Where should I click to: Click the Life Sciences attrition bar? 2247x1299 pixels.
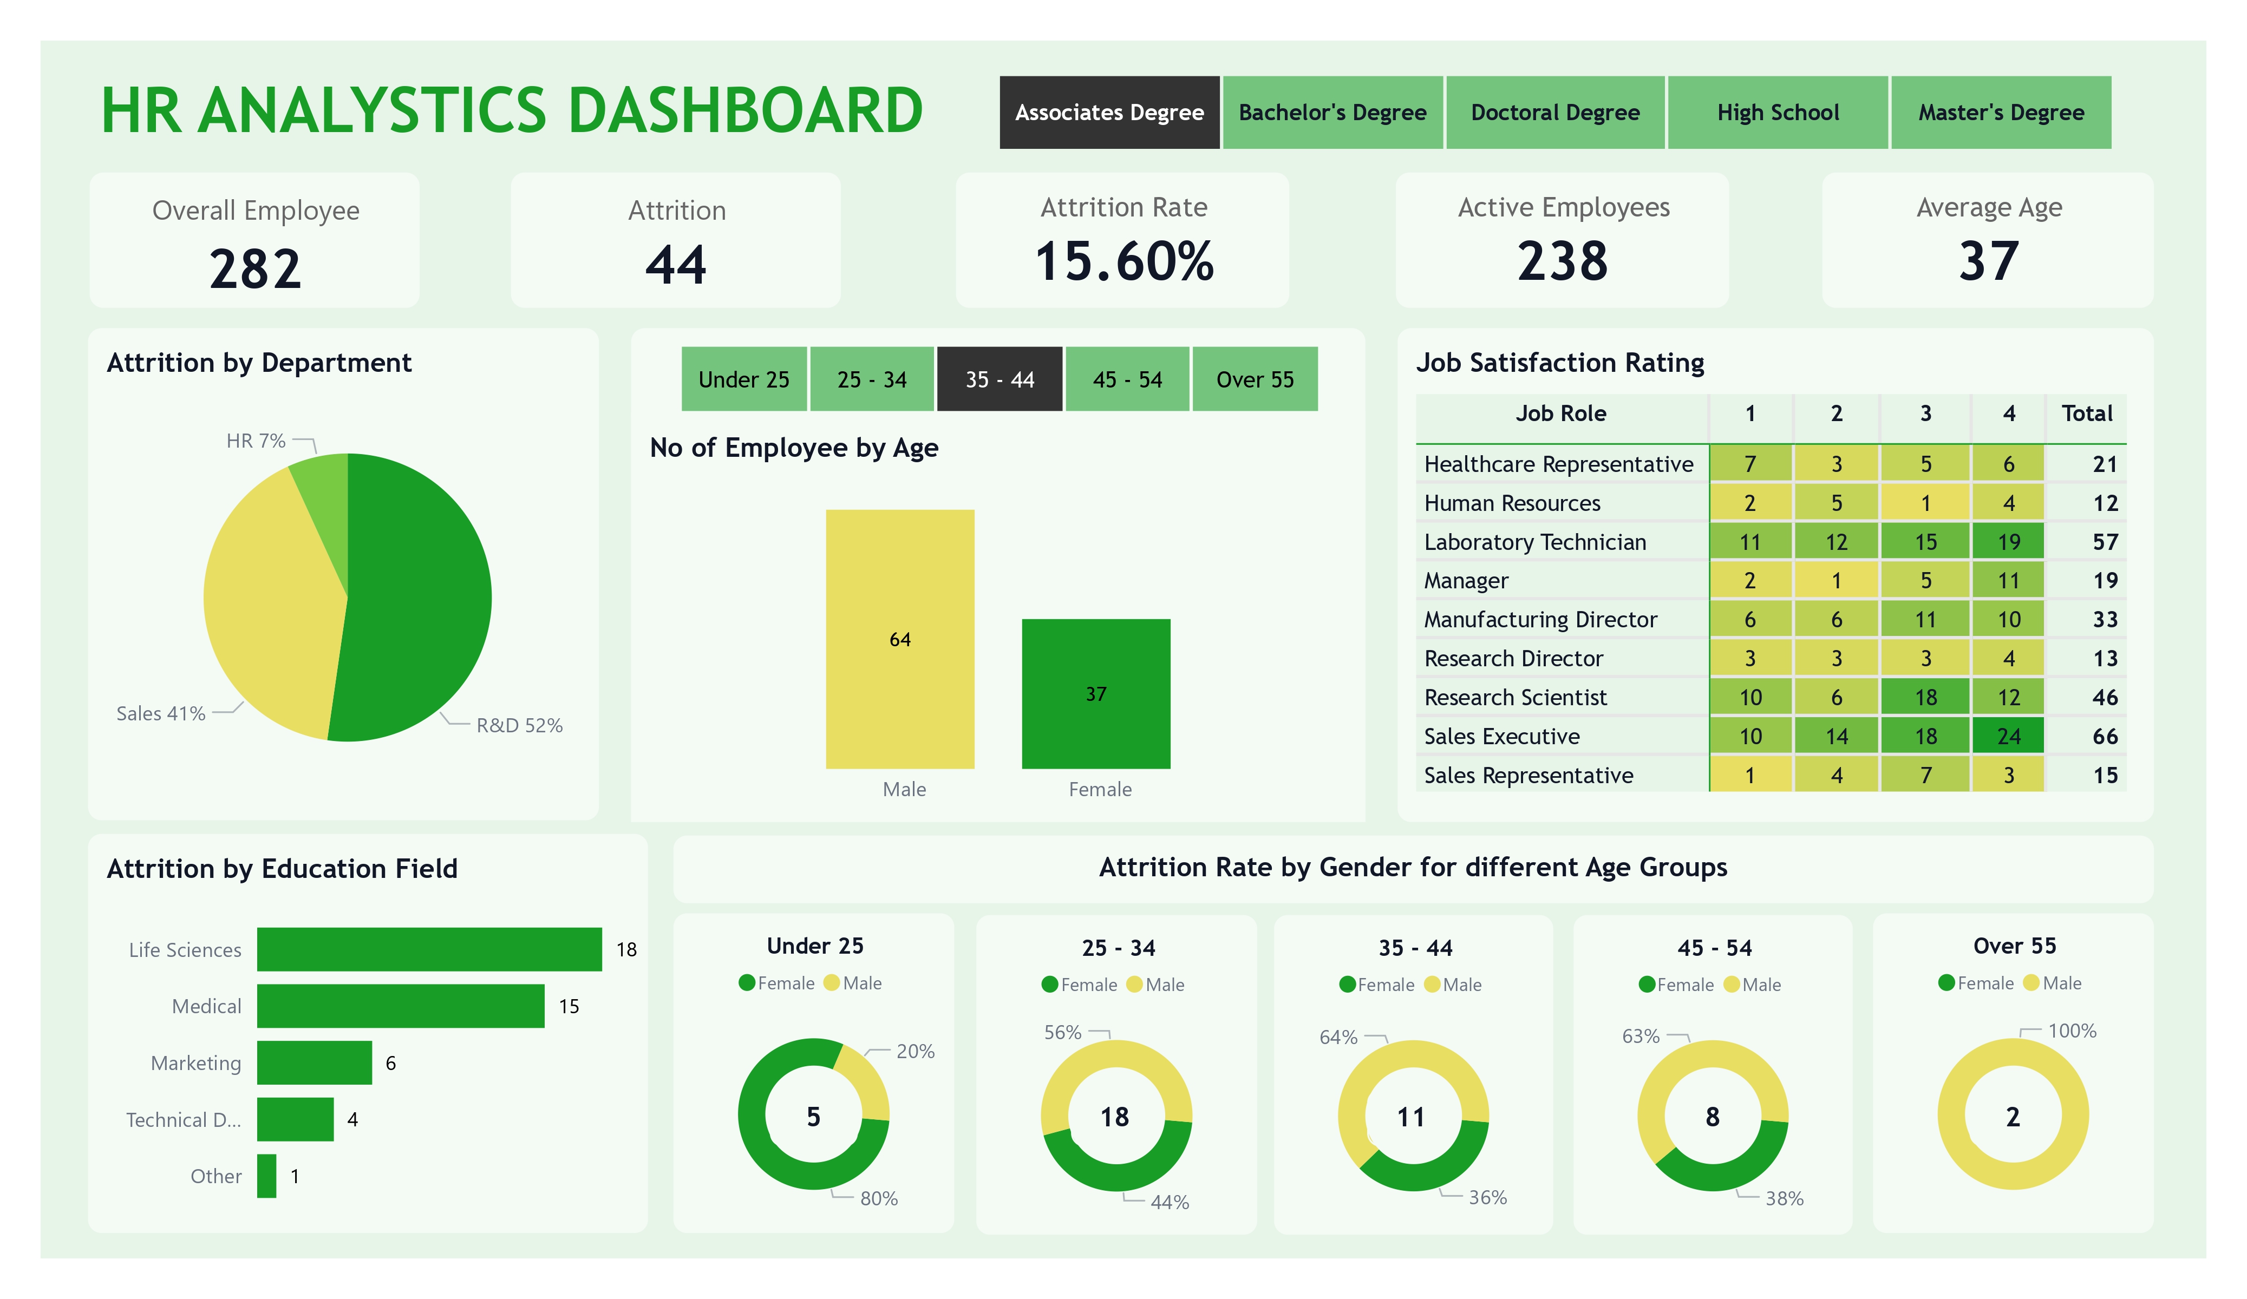(429, 949)
